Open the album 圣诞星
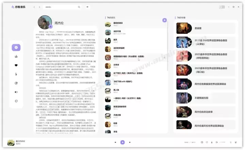The image size is (245, 150). [206, 28]
